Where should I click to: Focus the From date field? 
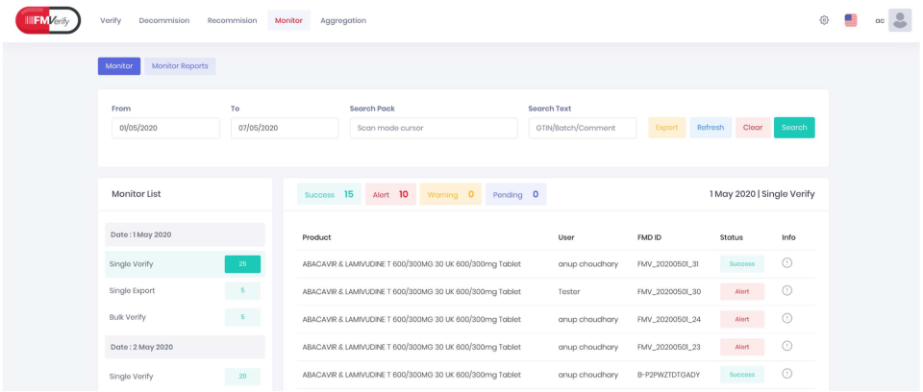165,128
